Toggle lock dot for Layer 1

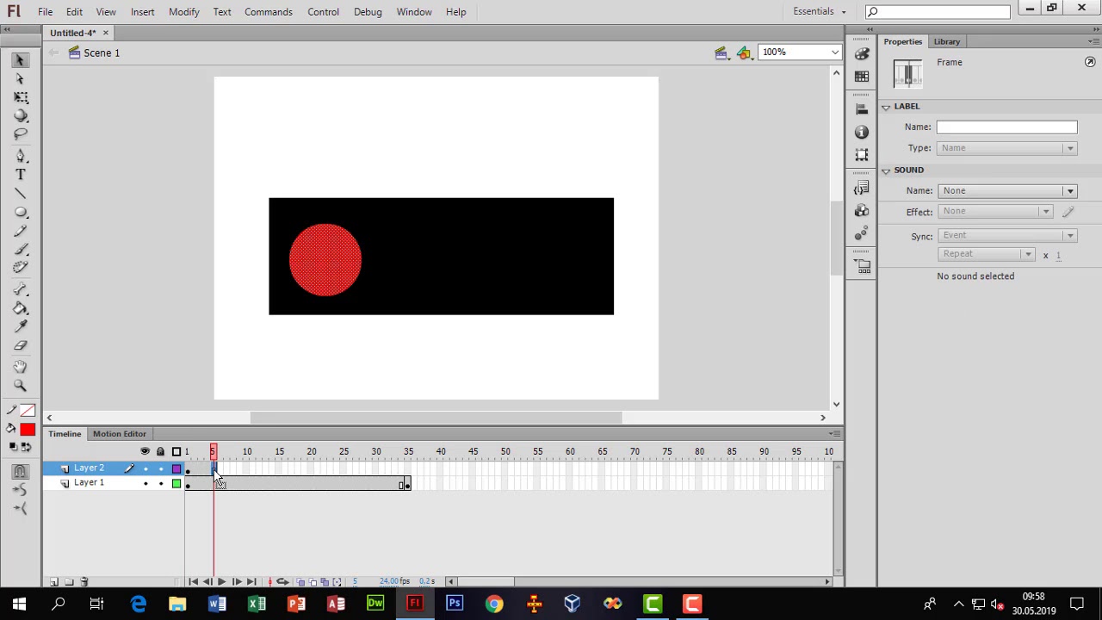(x=160, y=483)
